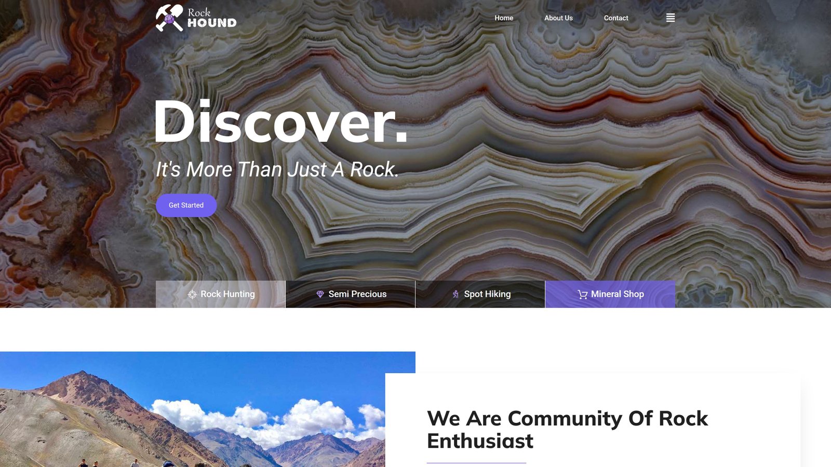831x467 pixels.
Task: Click the mountain landscape photo
Action: pos(193,409)
